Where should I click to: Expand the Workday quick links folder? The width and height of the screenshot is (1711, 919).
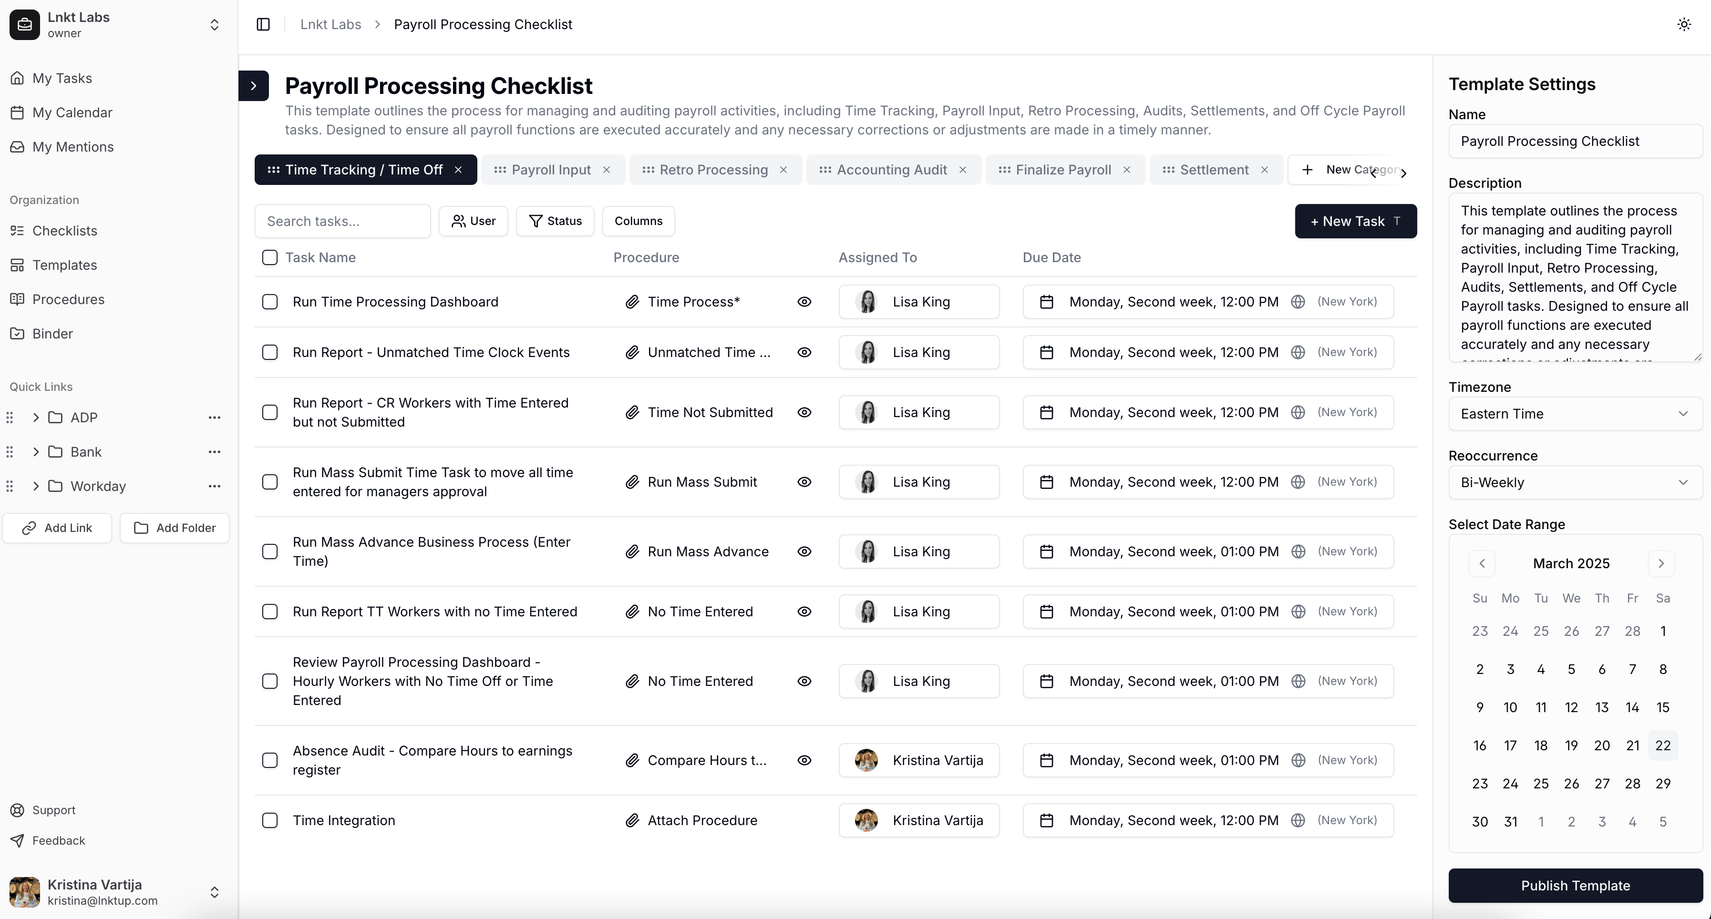pos(36,486)
